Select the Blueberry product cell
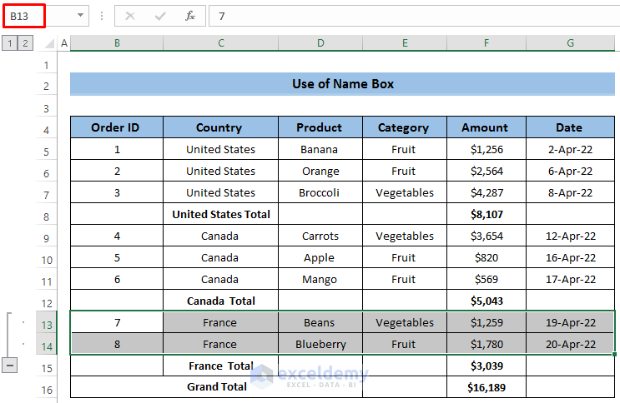The height and width of the screenshot is (403, 620). coord(319,344)
